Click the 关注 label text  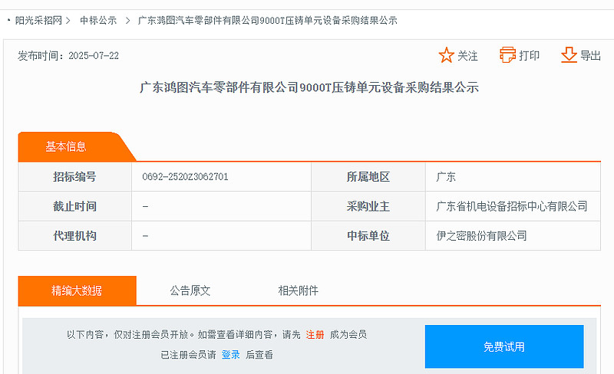[x=467, y=56]
